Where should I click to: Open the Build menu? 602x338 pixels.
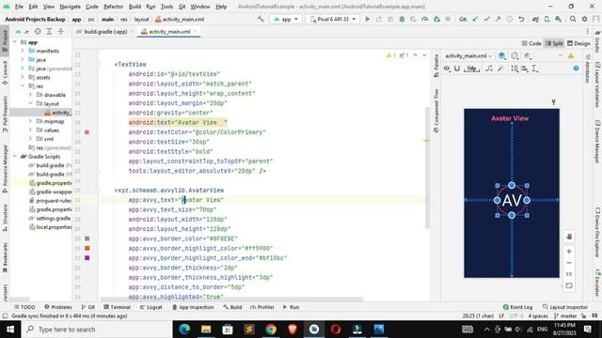(135, 7)
